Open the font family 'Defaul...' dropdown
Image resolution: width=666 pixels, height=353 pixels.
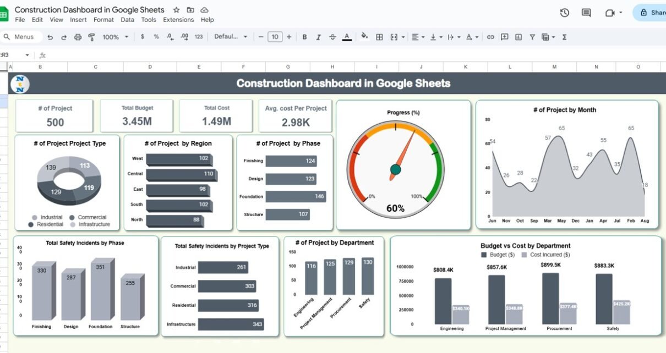point(231,37)
